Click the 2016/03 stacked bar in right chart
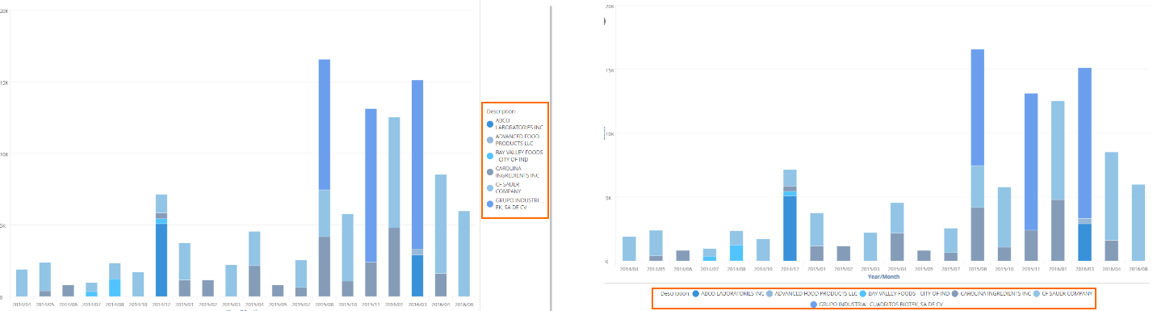The image size is (1153, 311). [x=1084, y=164]
